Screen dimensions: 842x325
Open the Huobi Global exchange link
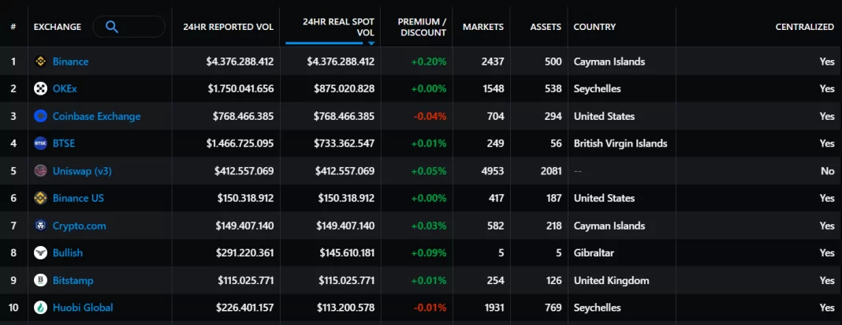pos(83,308)
